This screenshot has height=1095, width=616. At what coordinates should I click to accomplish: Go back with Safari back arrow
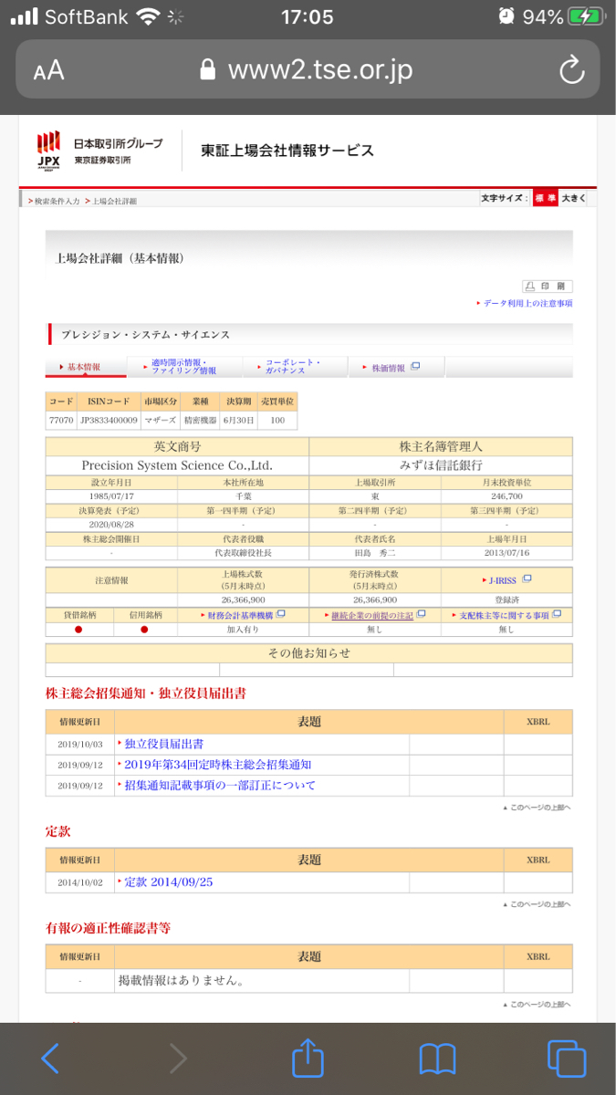point(50,1058)
